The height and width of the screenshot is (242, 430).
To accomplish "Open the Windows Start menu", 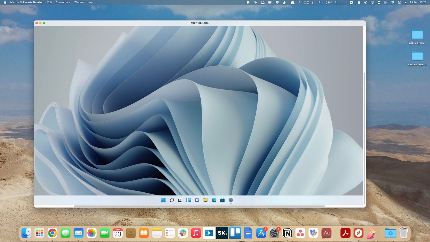I will click(163, 200).
